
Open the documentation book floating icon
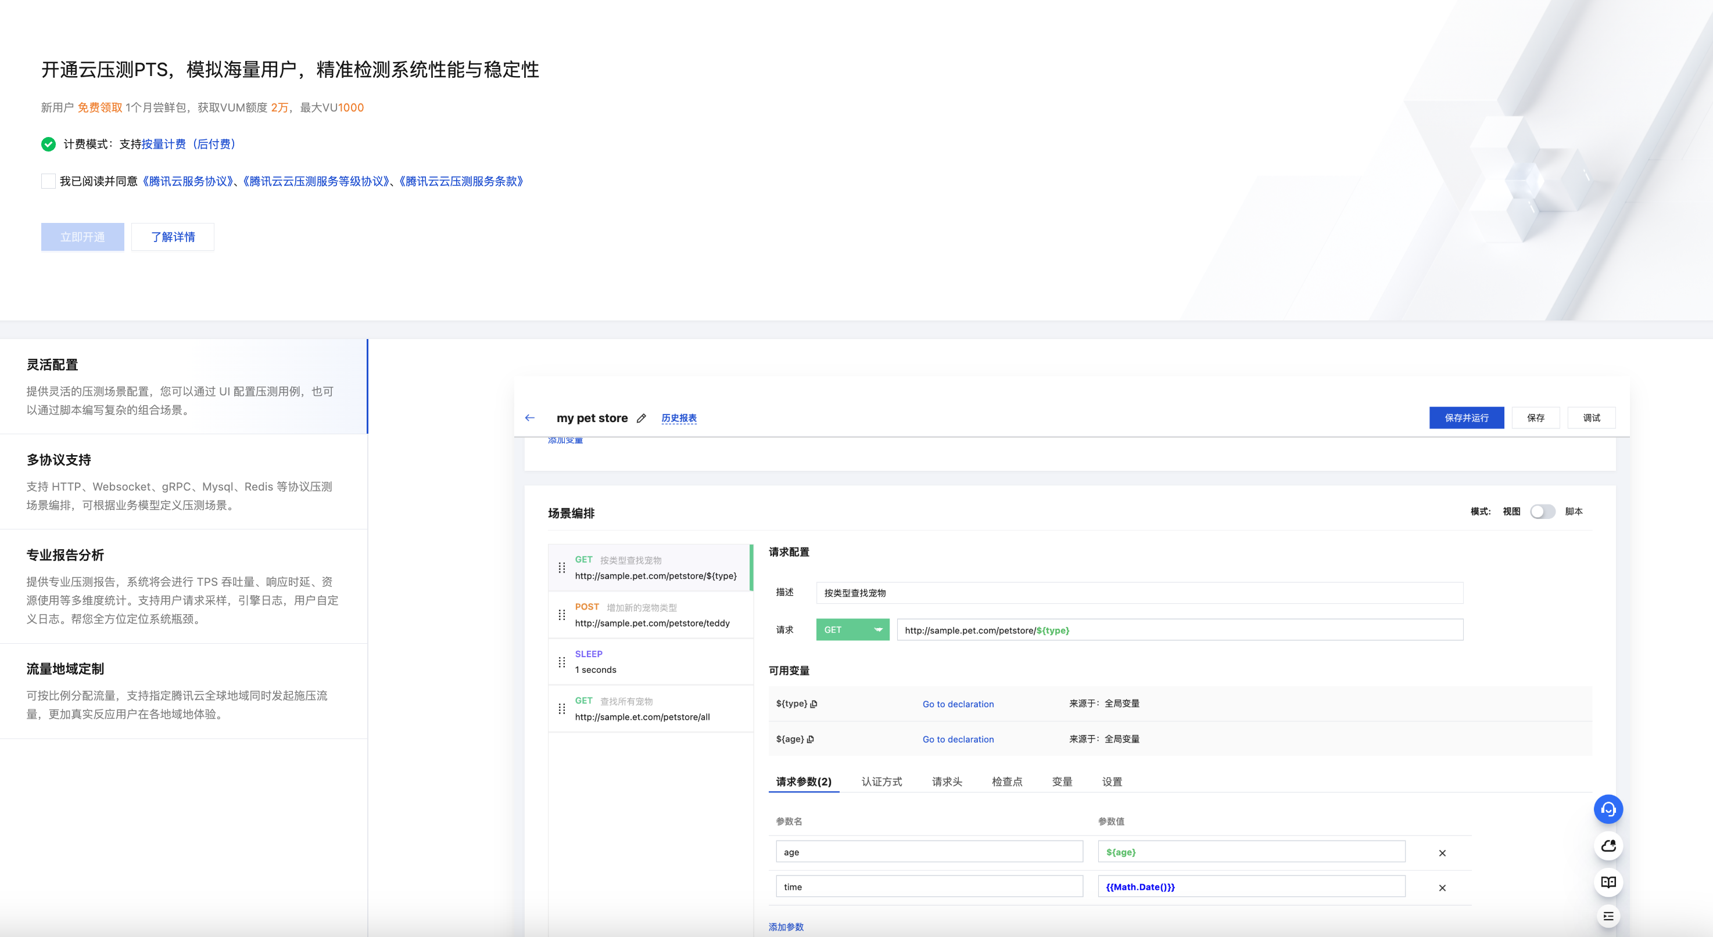(1608, 882)
